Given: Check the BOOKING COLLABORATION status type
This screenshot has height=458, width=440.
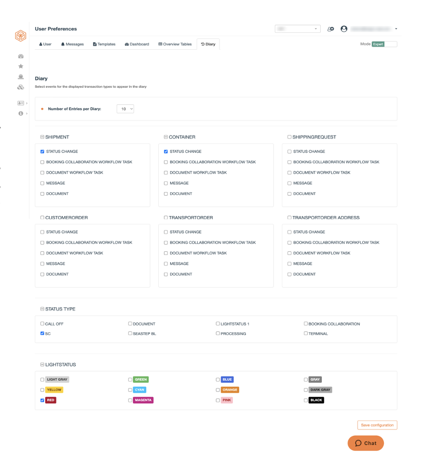Looking at the screenshot, I should coord(306,324).
